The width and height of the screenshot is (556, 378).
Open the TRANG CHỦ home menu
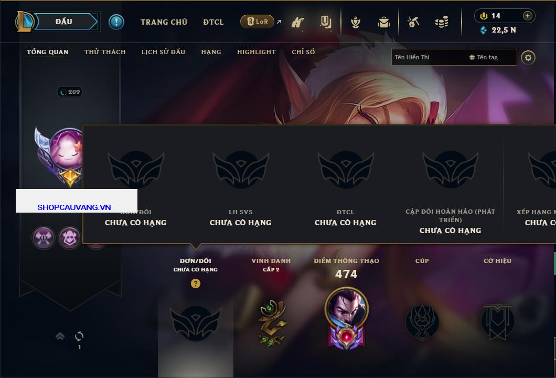tap(164, 22)
